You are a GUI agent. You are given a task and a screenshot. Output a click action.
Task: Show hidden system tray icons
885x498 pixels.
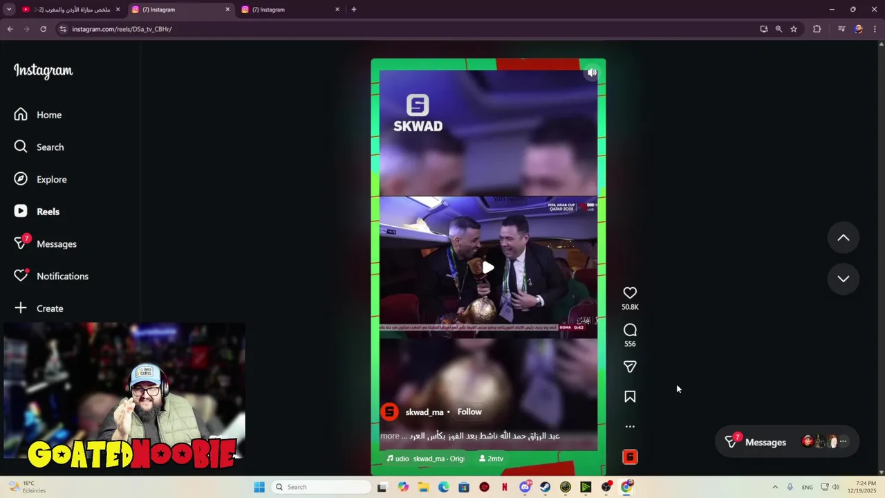pos(775,487)
